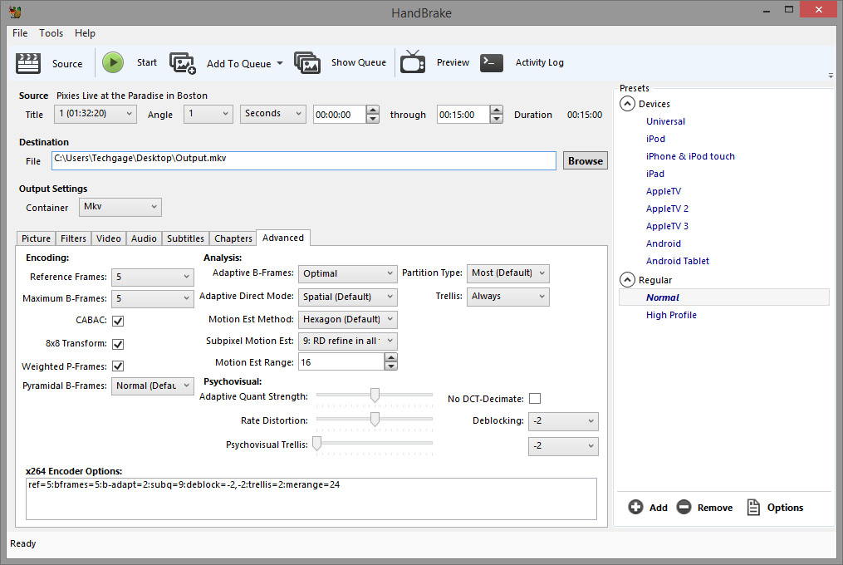Click the Show Queue icon
Viewport: 843px width, 565px height.
(x=307, y=62)
